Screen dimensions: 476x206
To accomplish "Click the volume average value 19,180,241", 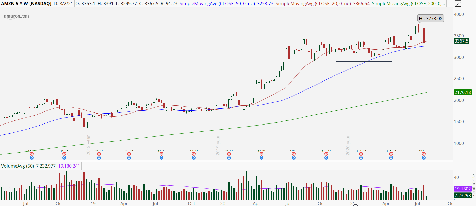I will coord(69,166).
